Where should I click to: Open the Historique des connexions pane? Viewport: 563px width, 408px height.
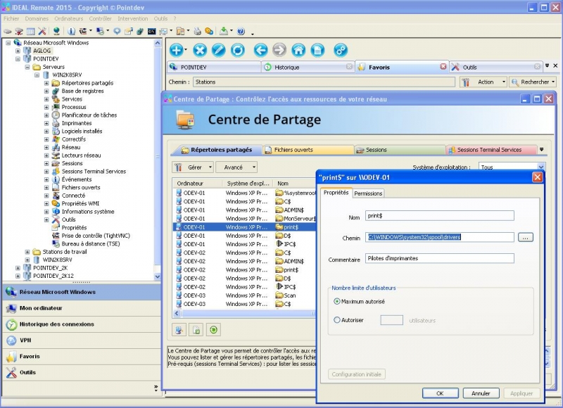coord(82,324)
